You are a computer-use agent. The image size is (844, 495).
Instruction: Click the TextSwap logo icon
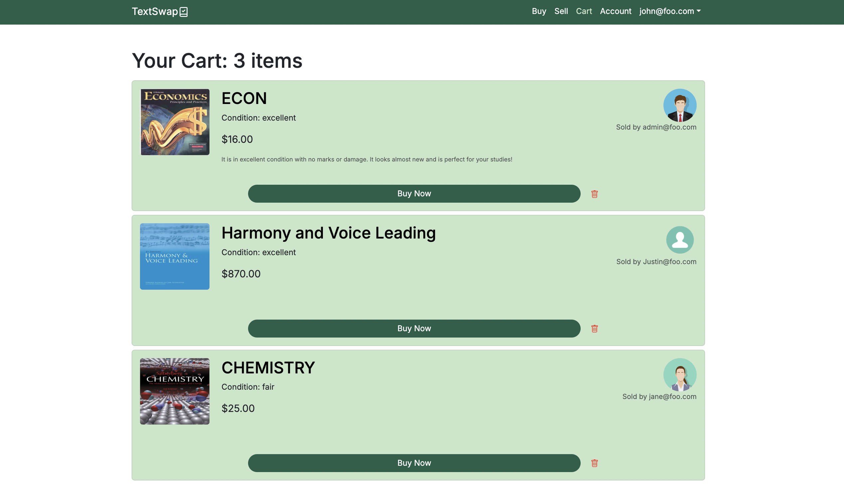pos(184,12)
